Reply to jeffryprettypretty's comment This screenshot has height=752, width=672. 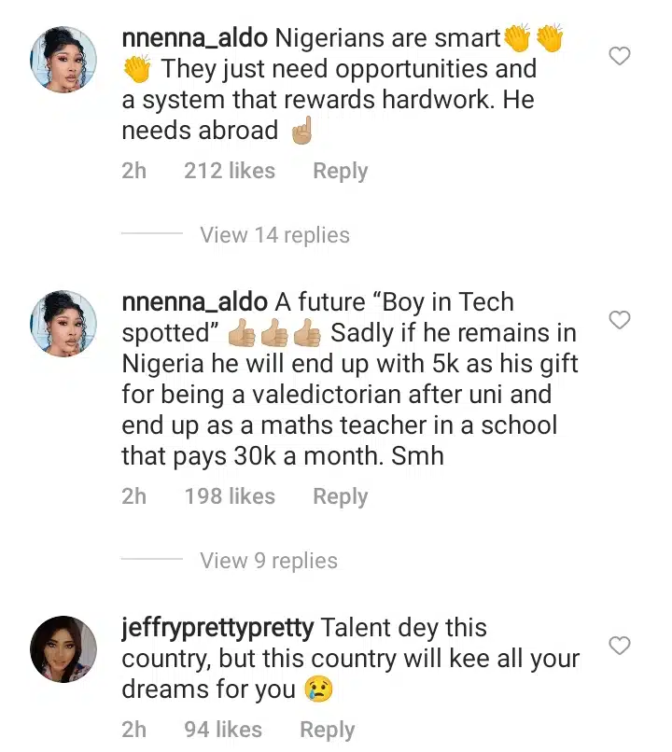point(327,730)
